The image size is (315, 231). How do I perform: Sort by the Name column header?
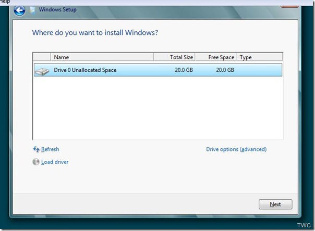[102, 57]
